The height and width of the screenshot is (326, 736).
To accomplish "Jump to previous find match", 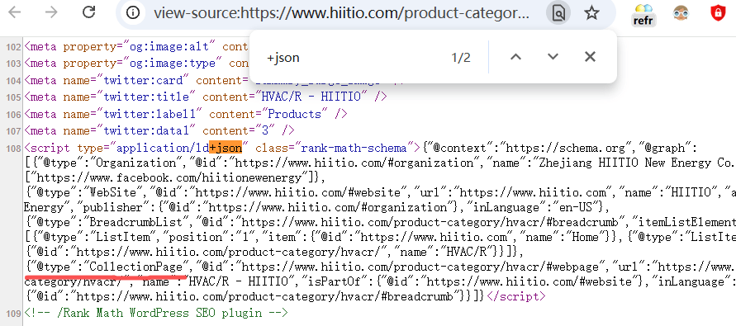I will tap(515, 57).
